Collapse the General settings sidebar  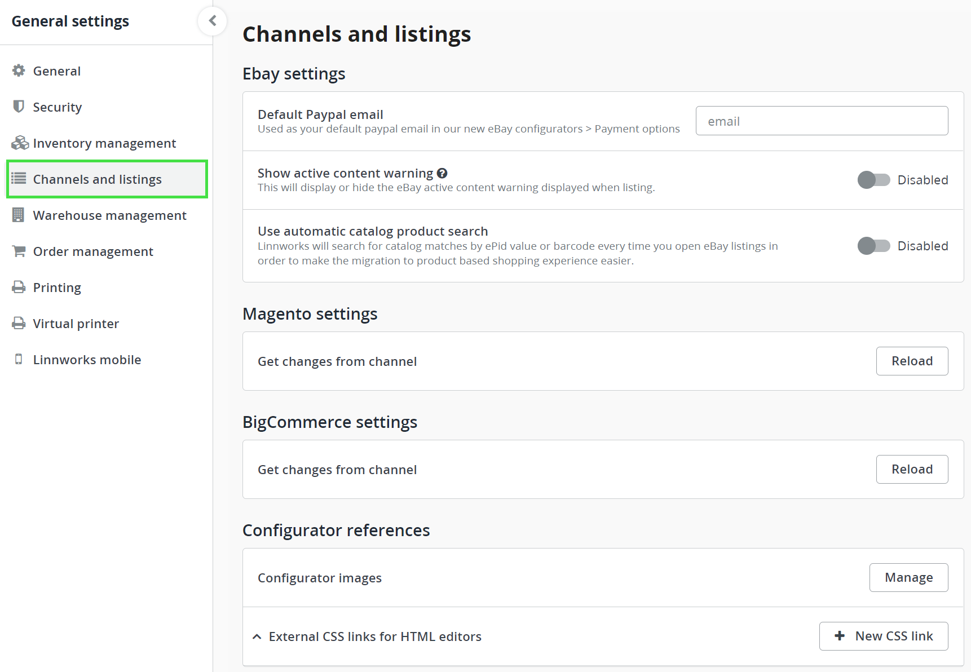pos(213,21)
